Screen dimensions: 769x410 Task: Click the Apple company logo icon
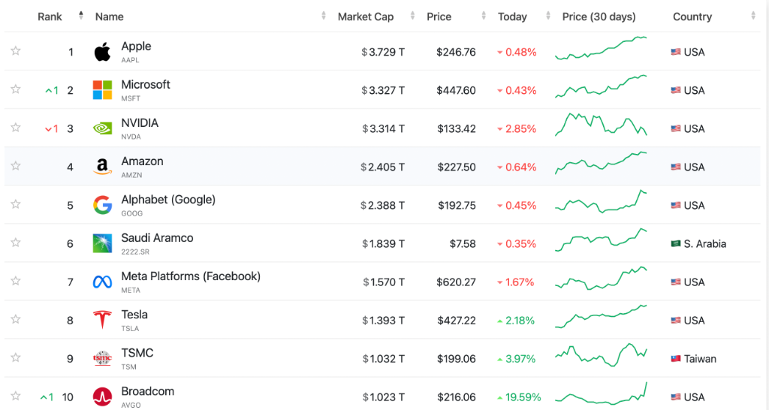102,52
